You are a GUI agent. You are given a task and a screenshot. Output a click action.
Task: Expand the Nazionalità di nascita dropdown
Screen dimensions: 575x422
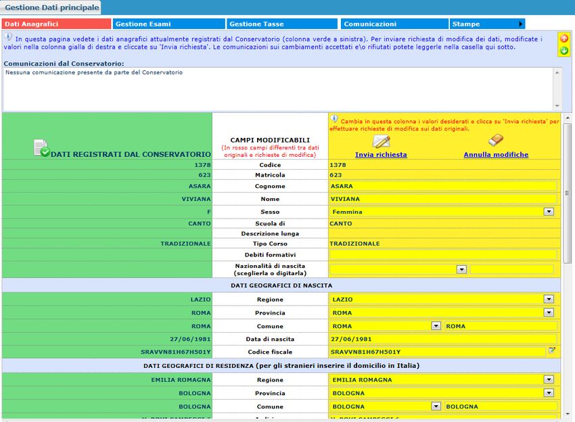pos(461,269)
